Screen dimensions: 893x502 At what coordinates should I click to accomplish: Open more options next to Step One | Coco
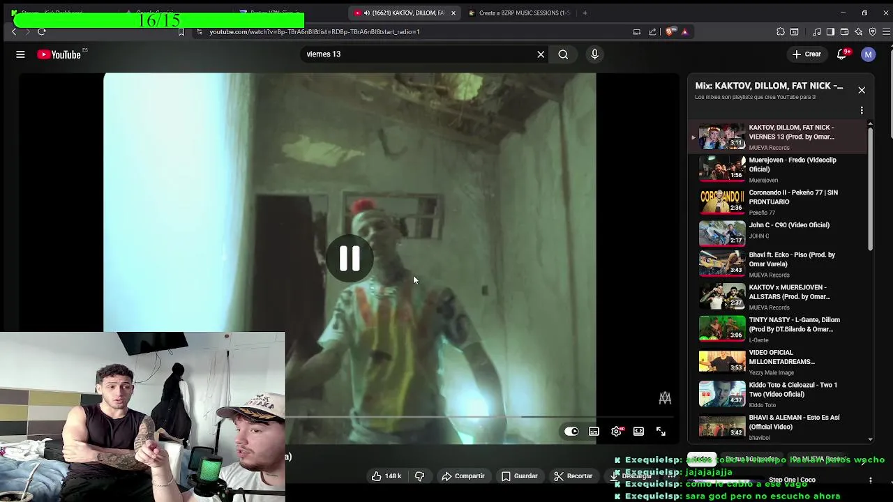(x=871, y=480)
